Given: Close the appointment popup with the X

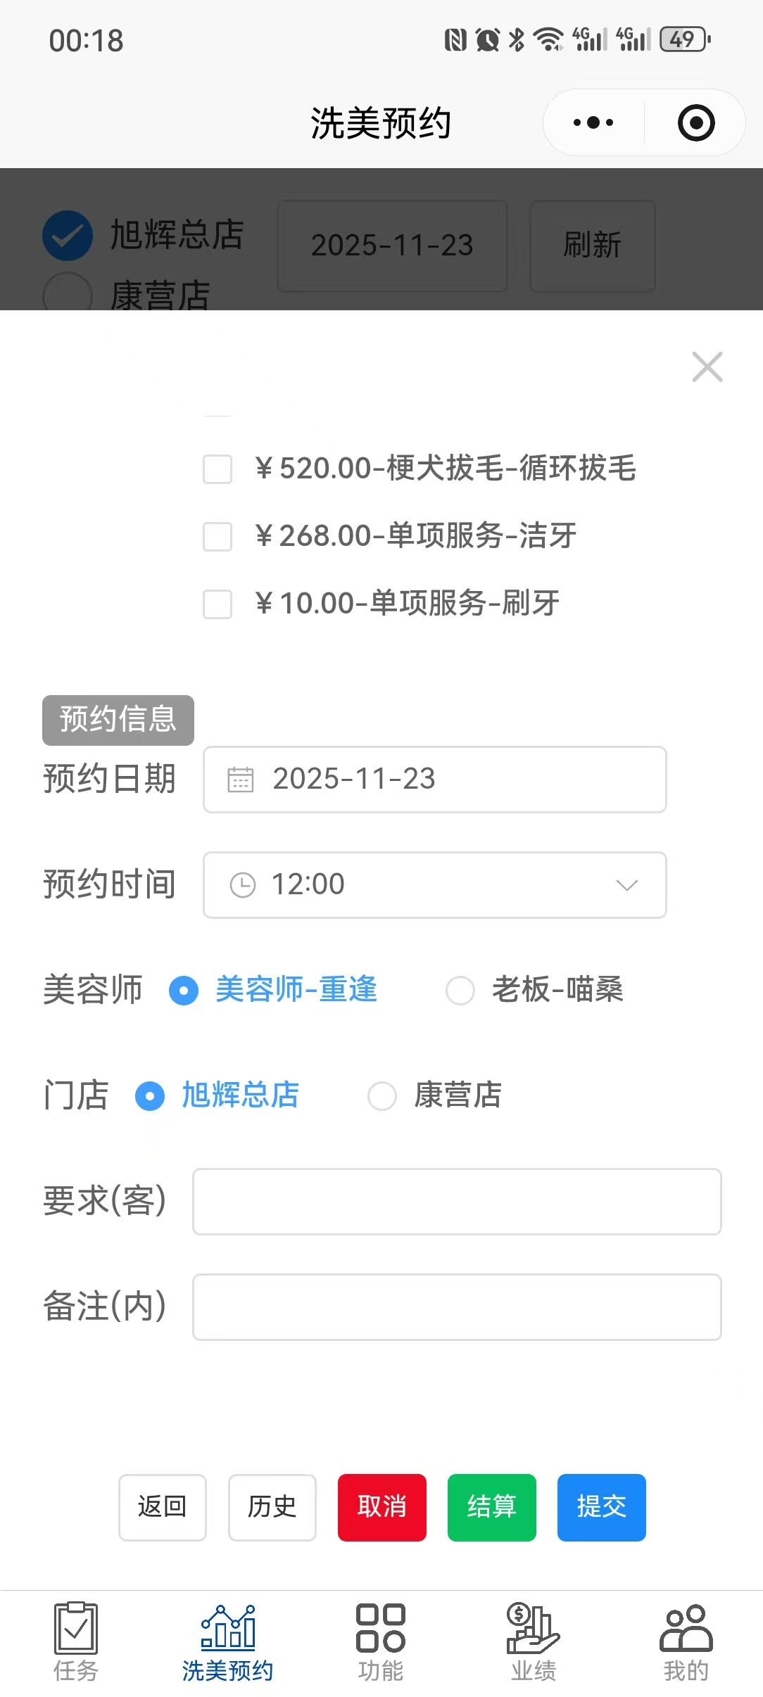Looking at the screenshot, I should point(707,367).
